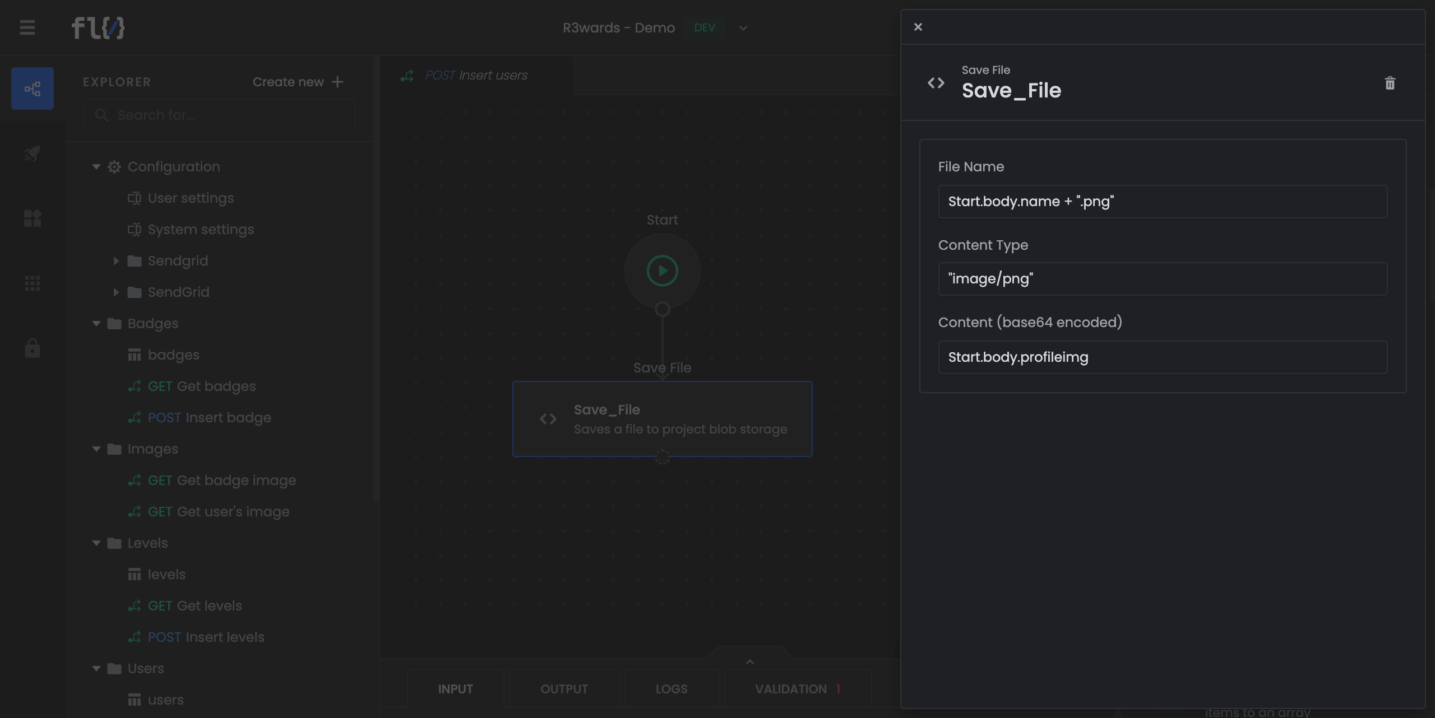Select the Save_File node on canvas

[x=663, y=419]
